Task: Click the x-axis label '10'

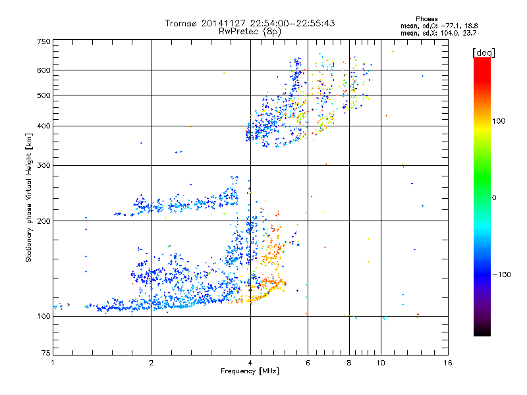Action: point(381,363)
